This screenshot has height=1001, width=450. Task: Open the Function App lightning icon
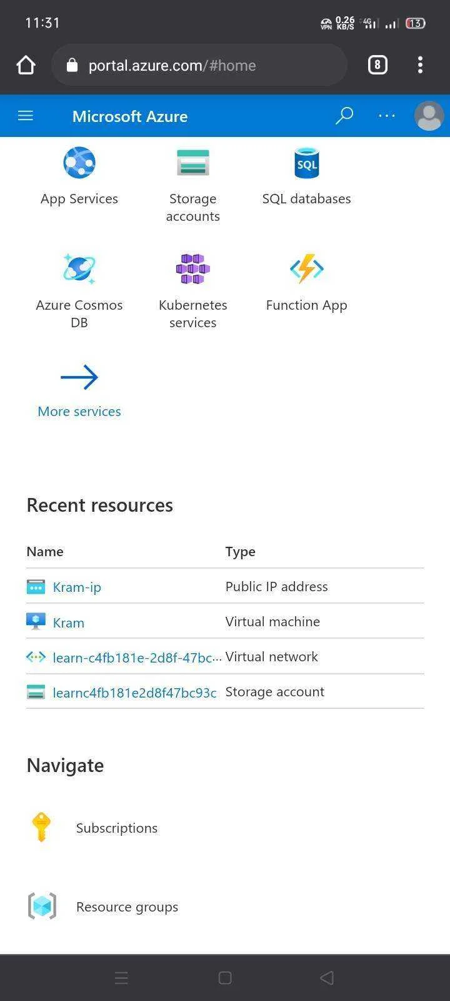point(307,269)
